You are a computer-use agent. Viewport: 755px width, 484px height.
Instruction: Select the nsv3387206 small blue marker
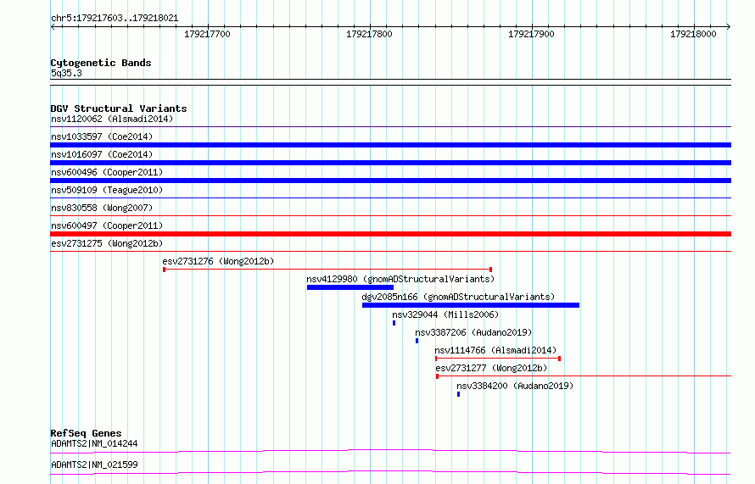417,341
